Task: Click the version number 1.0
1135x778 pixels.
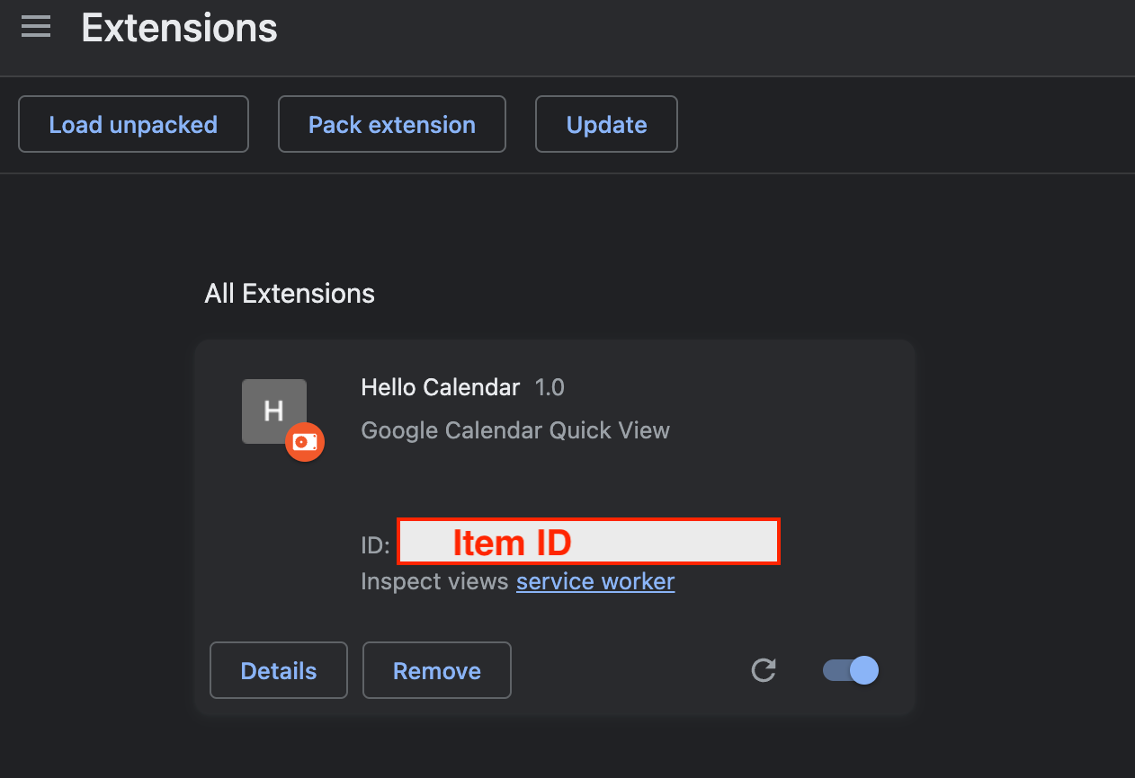Action: (x=550, y=387)
